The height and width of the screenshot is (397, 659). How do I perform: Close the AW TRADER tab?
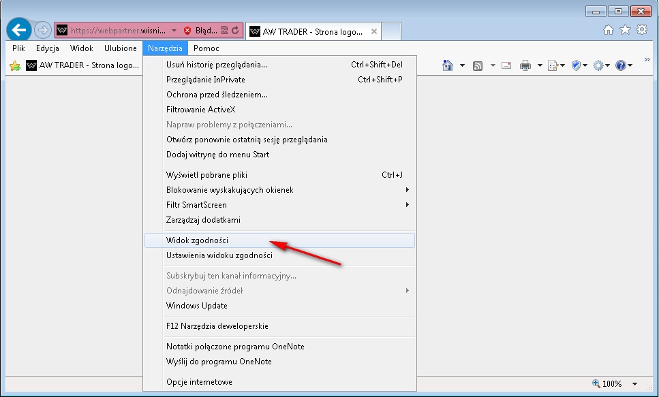373,31
